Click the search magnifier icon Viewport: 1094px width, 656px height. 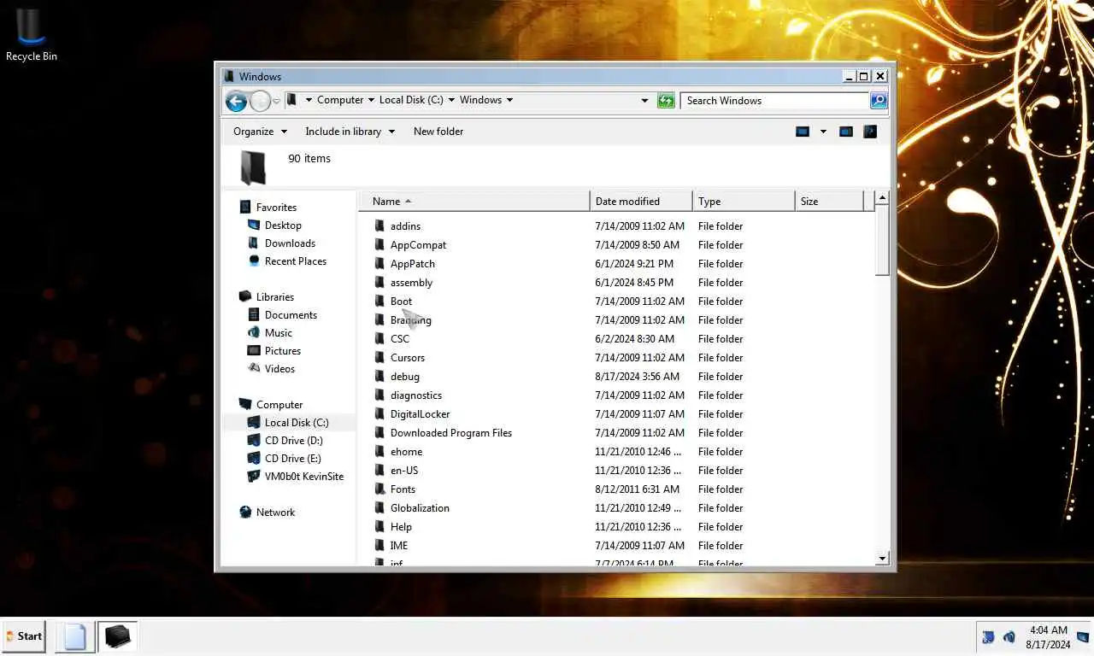pos(879,101)
